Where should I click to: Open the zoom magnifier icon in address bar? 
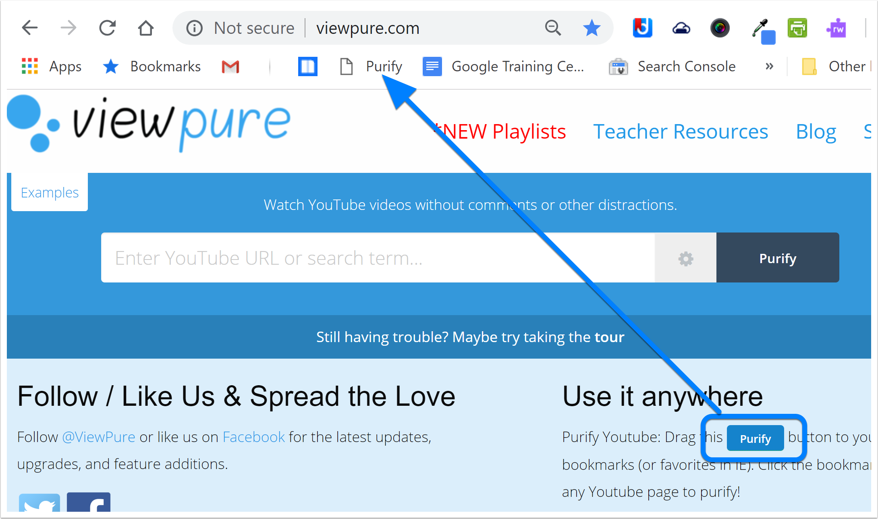pyautogui.click(x=553, y=28)
